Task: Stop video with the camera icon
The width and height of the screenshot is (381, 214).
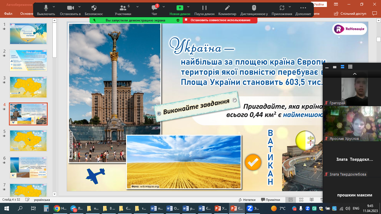Action: tap(71, 8)
